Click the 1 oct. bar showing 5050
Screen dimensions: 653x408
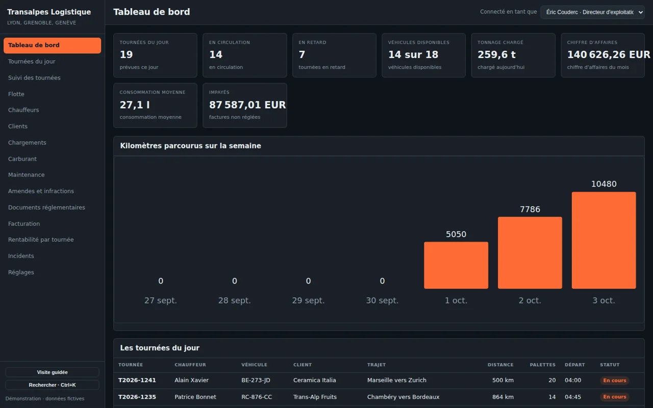coord(456,265)
